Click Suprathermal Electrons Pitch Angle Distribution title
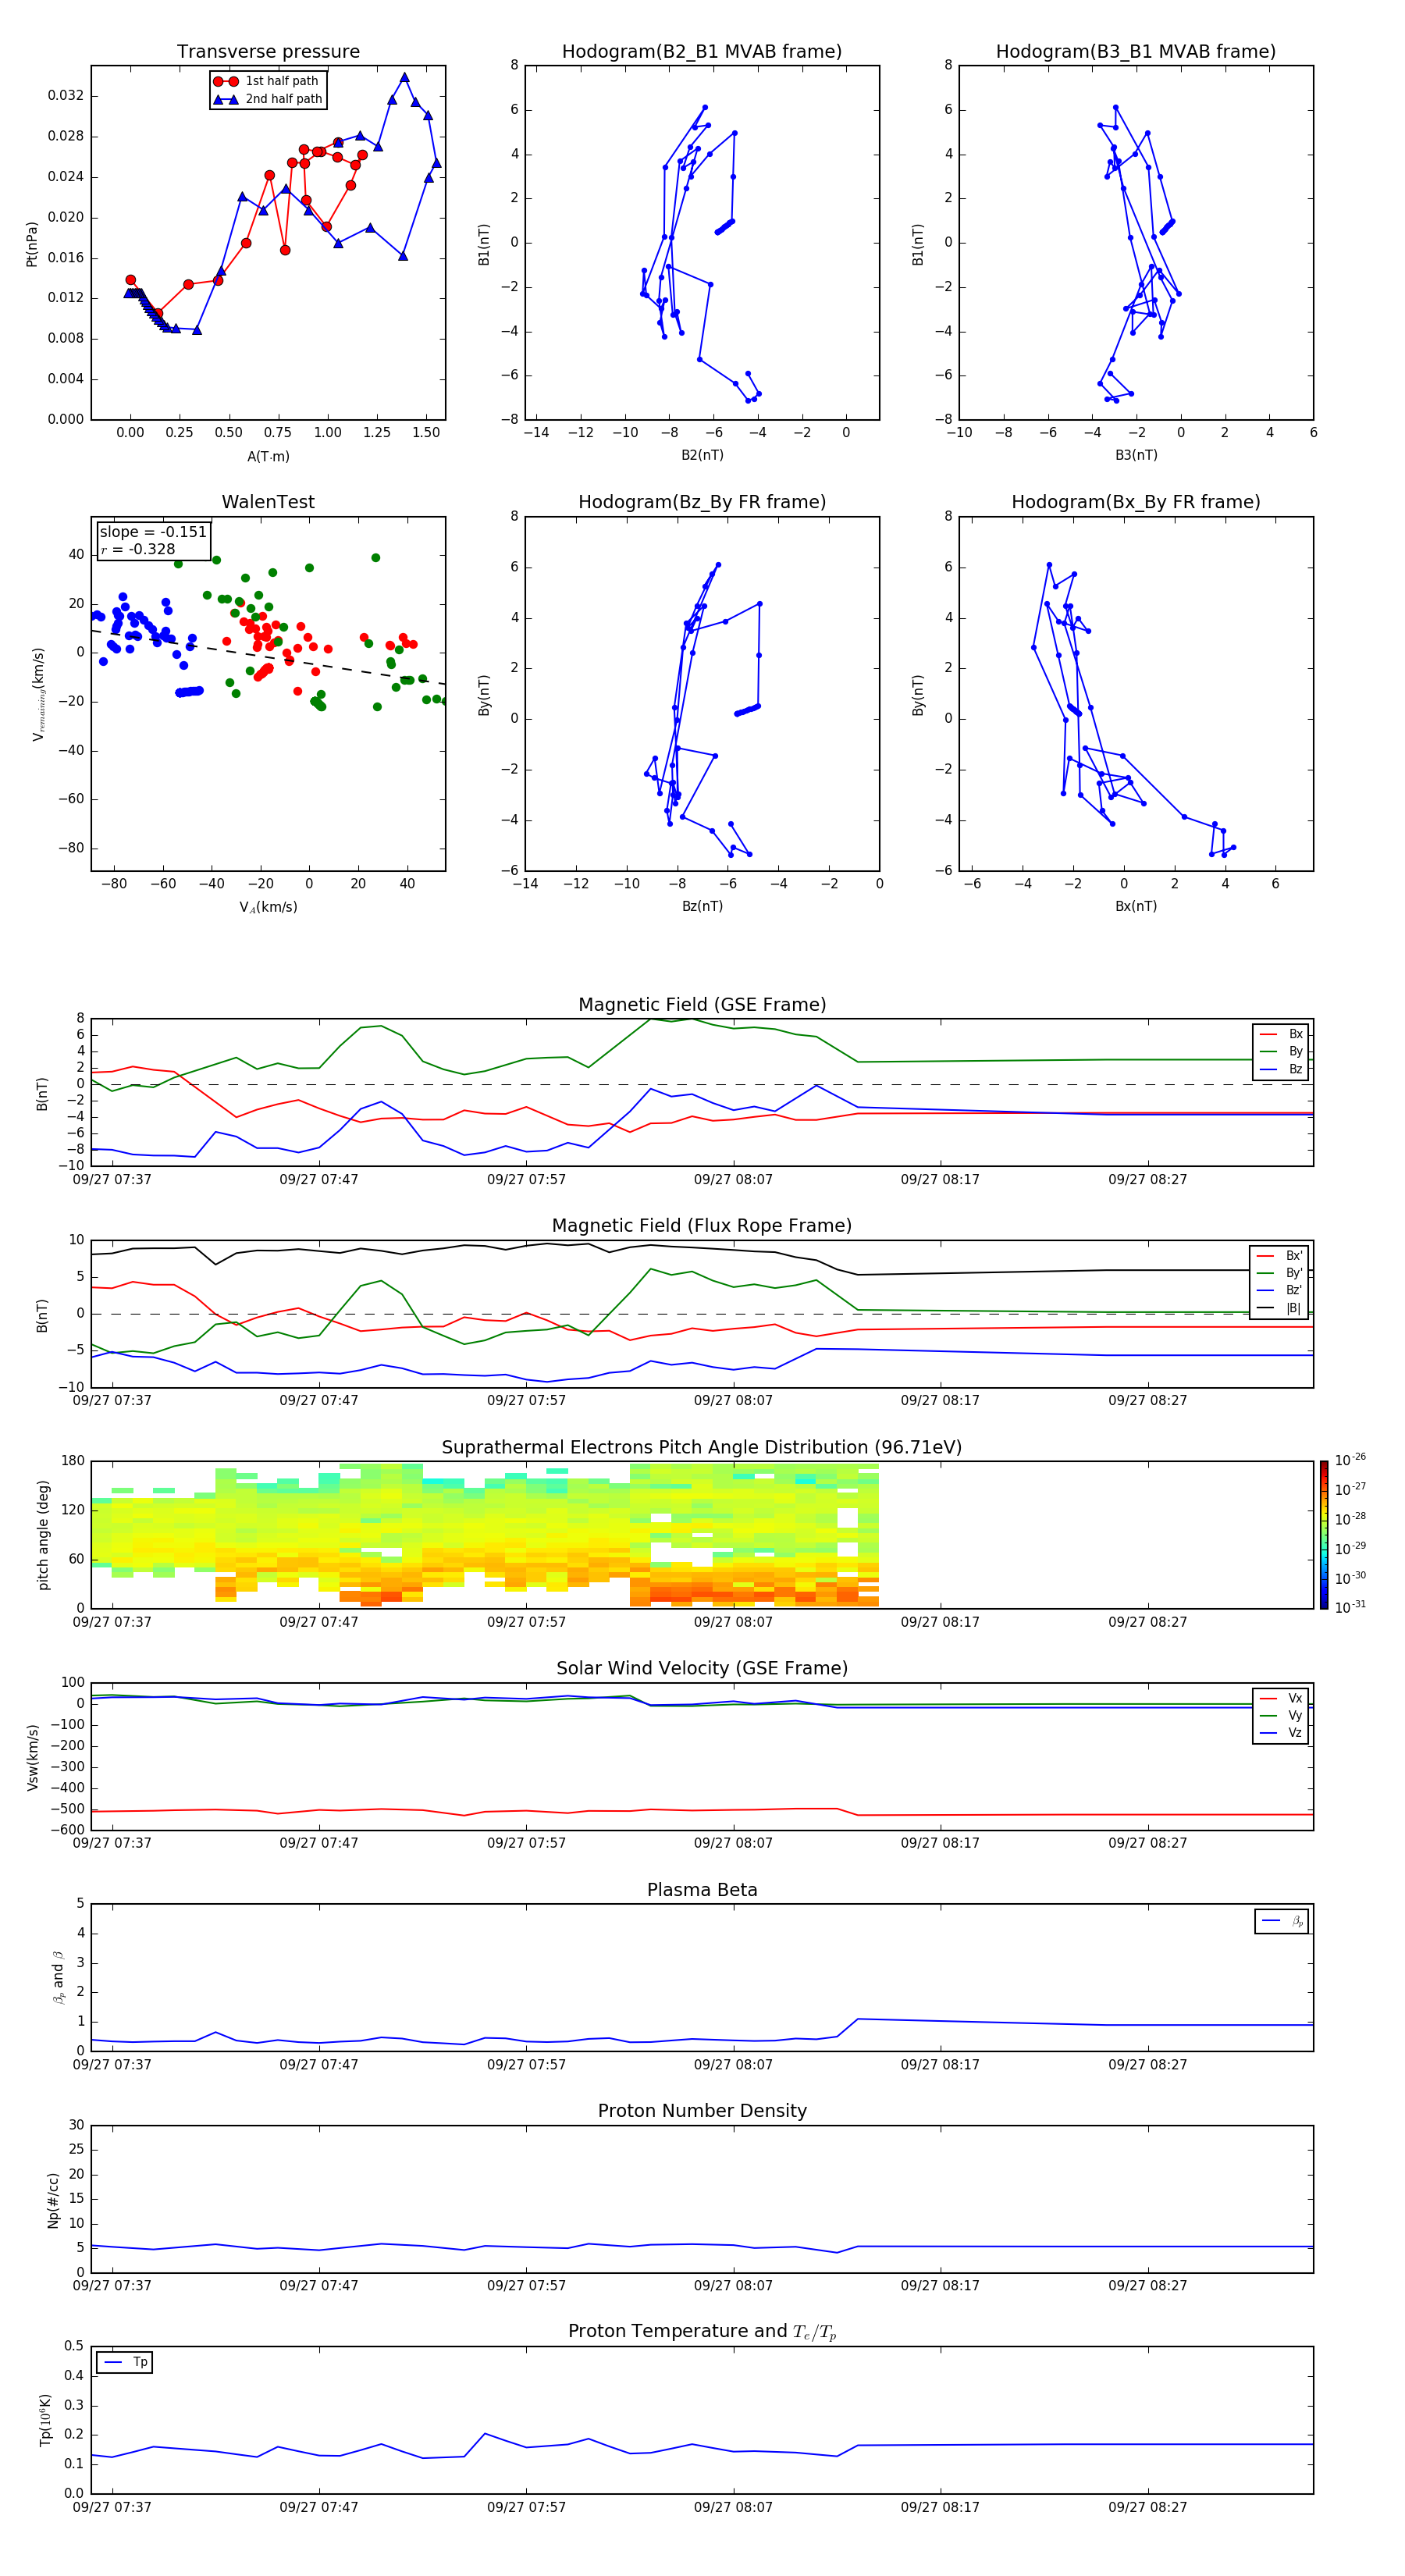 702,1448
